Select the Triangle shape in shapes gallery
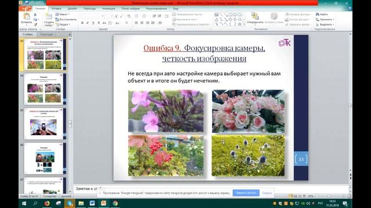This screenshot has width=371, height=208. (x=216, y=19)
